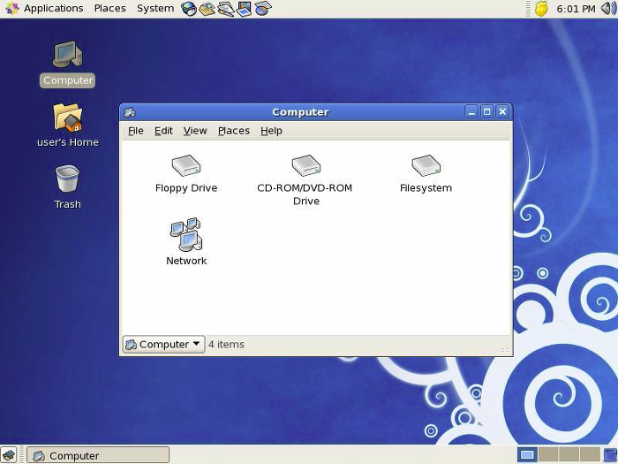
Task: Maximize the Computer window
Action: [486, 112]
